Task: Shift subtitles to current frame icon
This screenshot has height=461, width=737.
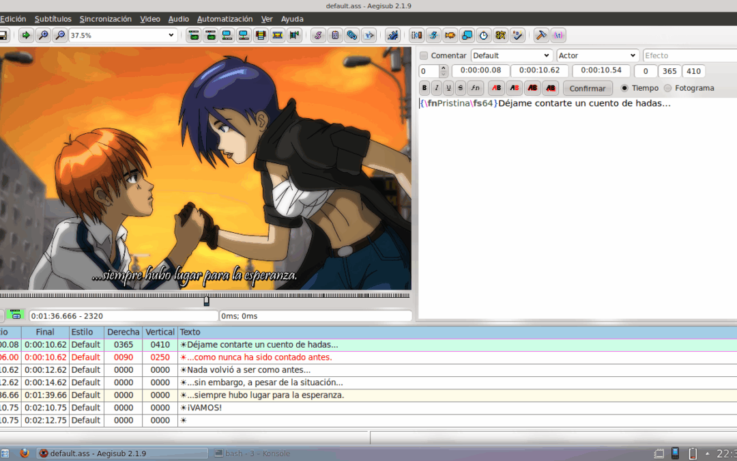Action: tap(294, 36)
